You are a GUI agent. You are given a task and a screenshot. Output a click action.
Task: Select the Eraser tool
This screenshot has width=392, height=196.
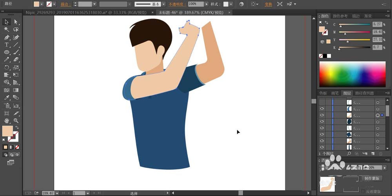click(16, 59)
